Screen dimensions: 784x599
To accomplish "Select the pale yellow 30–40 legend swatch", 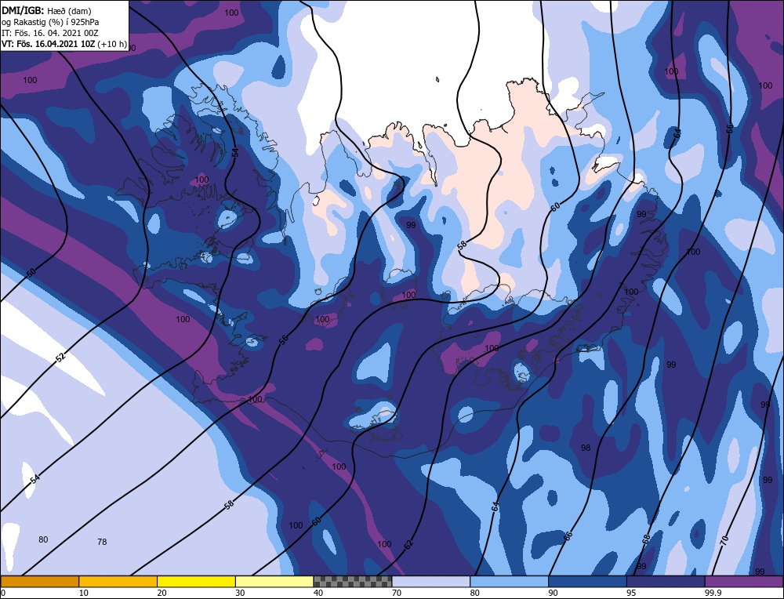I will 274,582.
